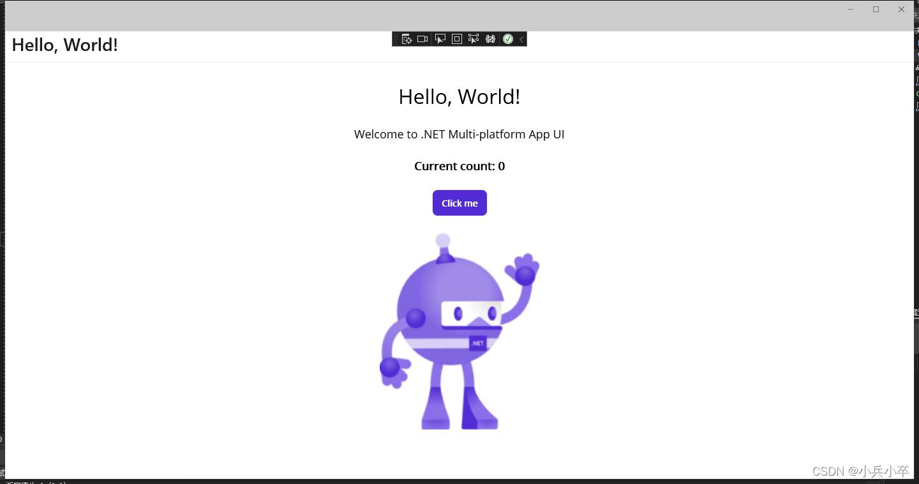Enable the Select Element tool
This screenshot has width=919, height=484.
click(x=440, y=39)
